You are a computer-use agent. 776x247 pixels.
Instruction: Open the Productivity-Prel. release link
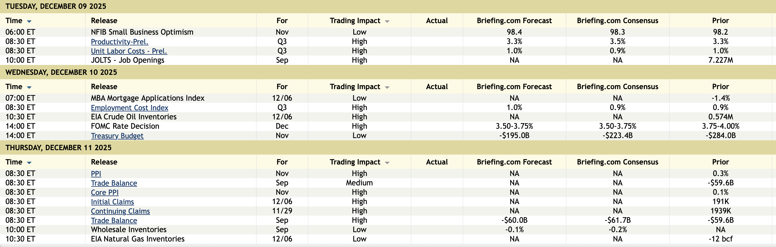click(x=120, y=42)
